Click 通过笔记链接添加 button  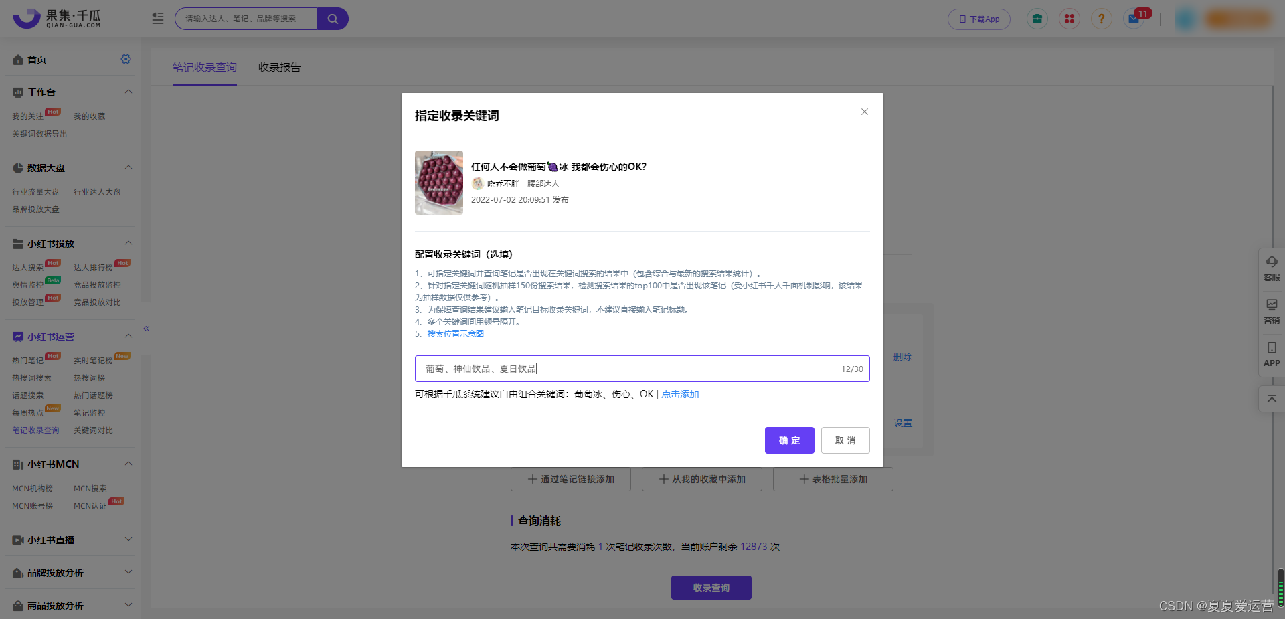point(571,479)
